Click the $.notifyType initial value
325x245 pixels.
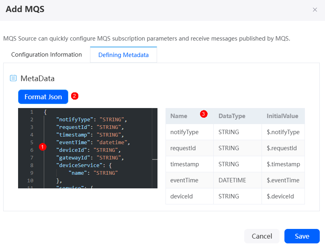pyautogui.click(x=283, y=132)
